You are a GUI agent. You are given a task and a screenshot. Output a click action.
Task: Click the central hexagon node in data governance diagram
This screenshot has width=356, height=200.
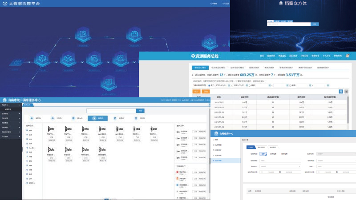(x=94, y=58)
